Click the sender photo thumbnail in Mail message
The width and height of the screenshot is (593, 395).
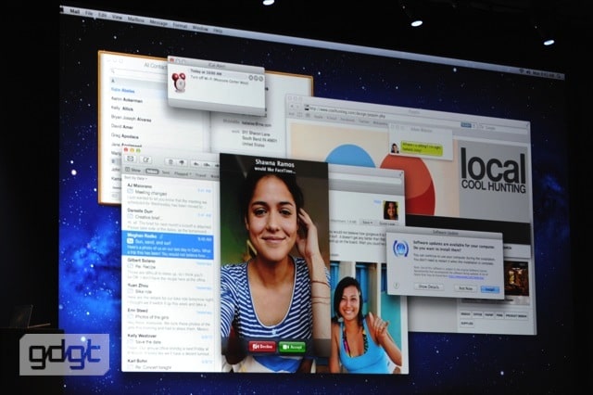pyautogui.click(x=391, y=210)
